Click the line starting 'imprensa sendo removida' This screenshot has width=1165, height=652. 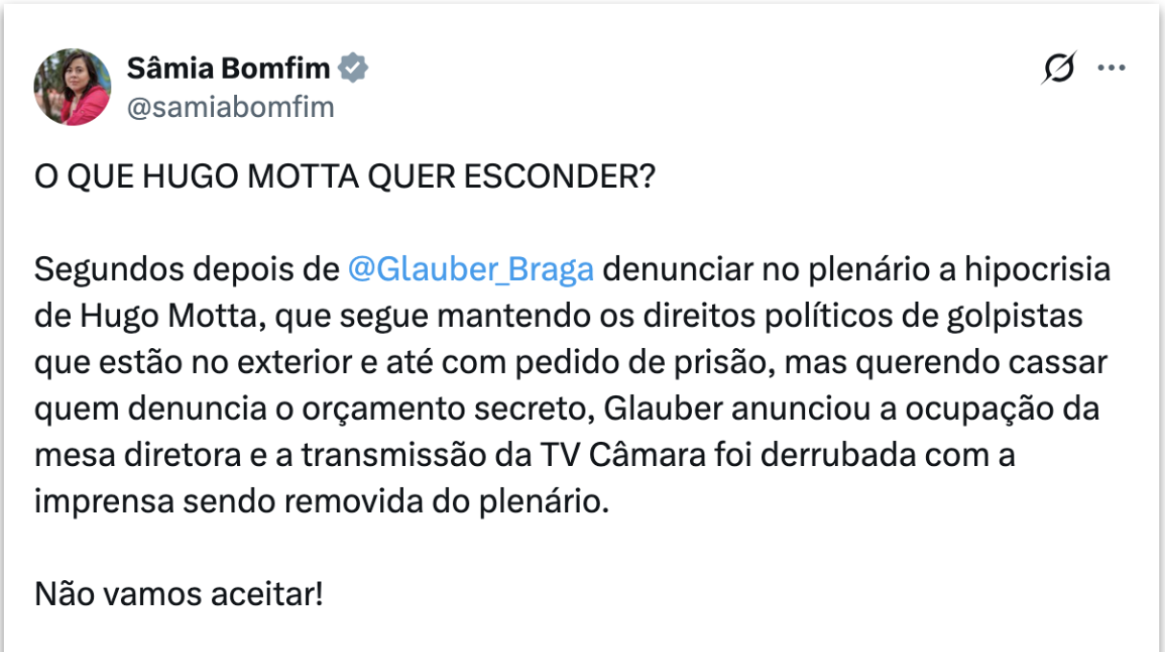coord(321,501)
